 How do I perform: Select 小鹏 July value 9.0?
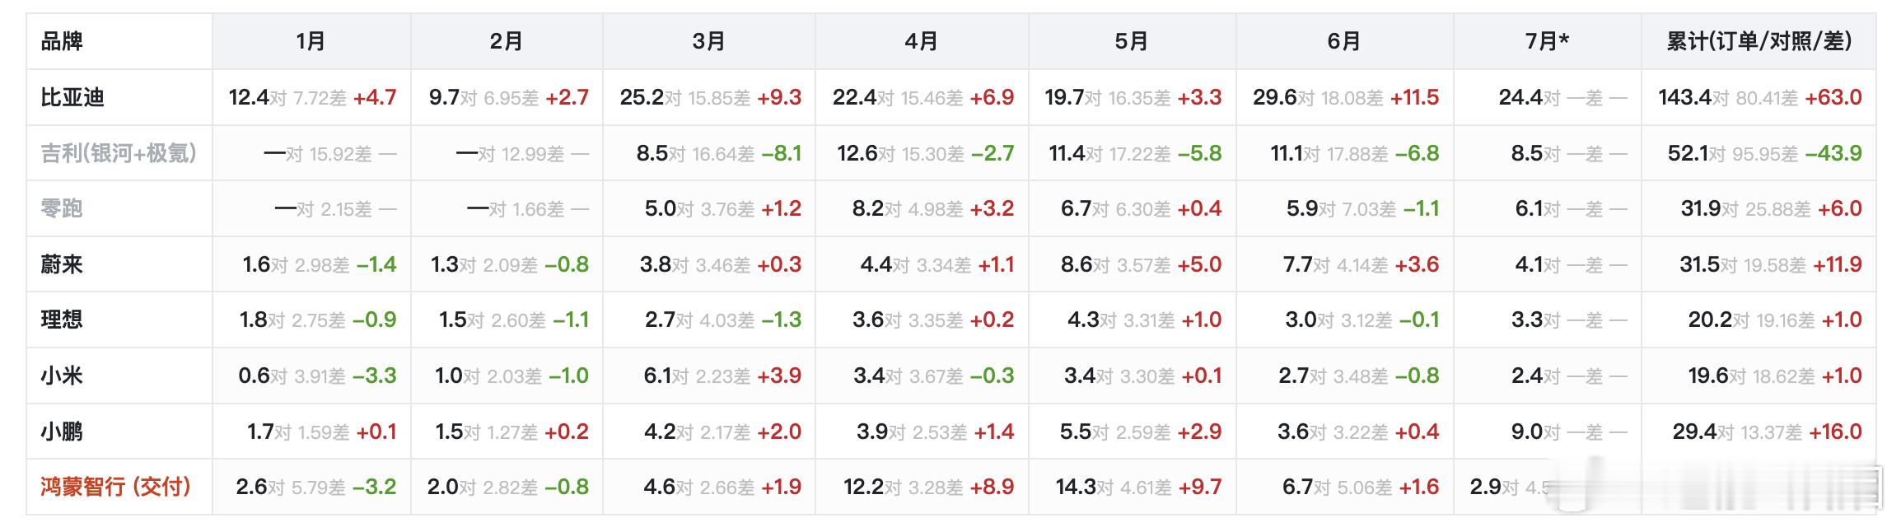tap(1527, 432)
